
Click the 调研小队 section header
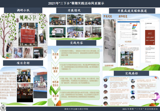23,10
